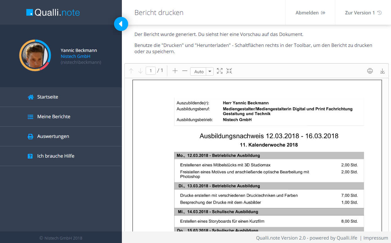The height and width of the screenshot is (243, 391).
Task: Click the Drucke erstellen entry
Action: click(239, 195)
